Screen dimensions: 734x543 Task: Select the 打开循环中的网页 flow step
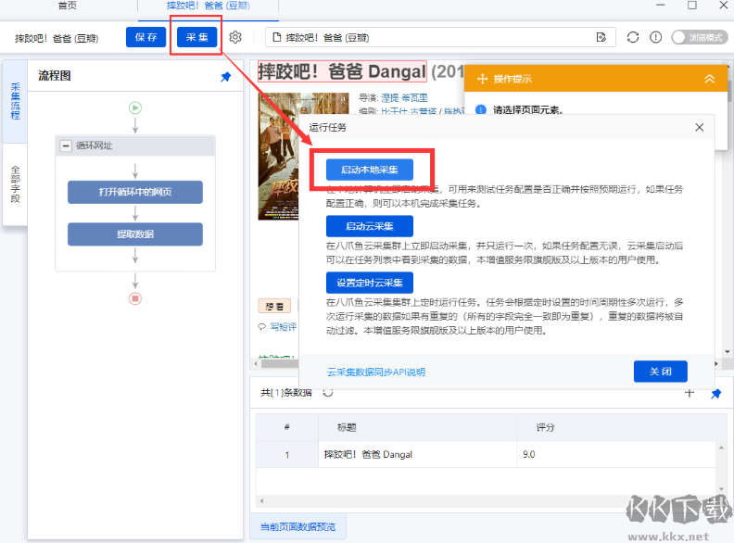(x=134, y=192)
